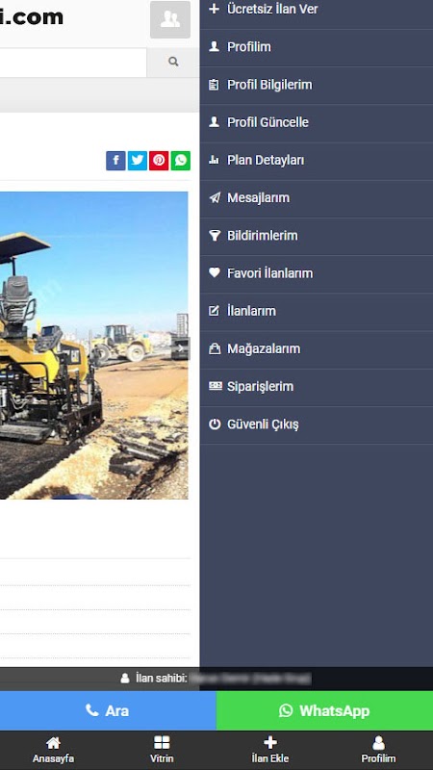Open Profilim in the bottom navigation bar
433x770 pixels.
pyautogui.click(x=378, y=750)
